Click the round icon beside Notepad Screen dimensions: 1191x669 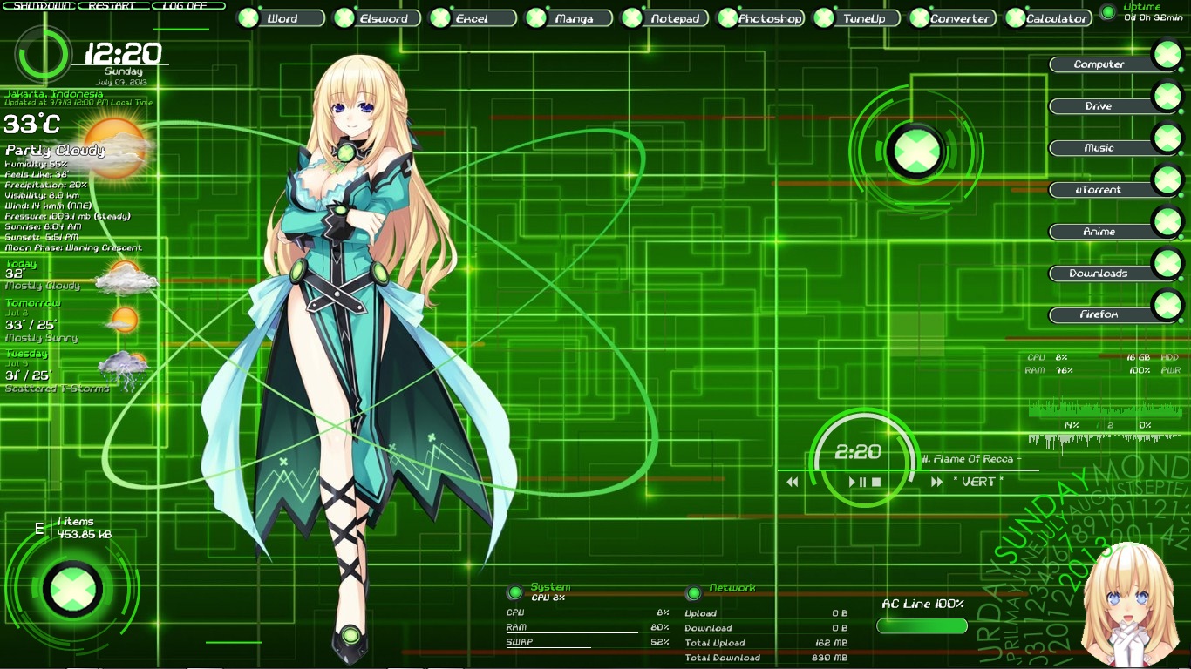point(632,17)
